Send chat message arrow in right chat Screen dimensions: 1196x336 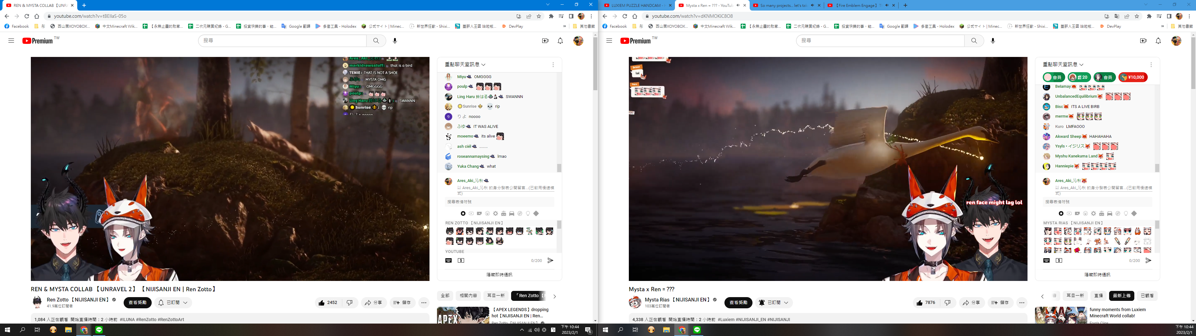[1148, 260]
